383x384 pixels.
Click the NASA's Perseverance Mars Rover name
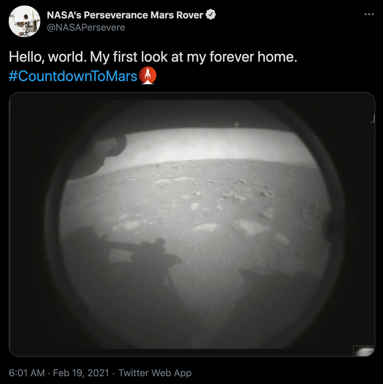[125, 15]
